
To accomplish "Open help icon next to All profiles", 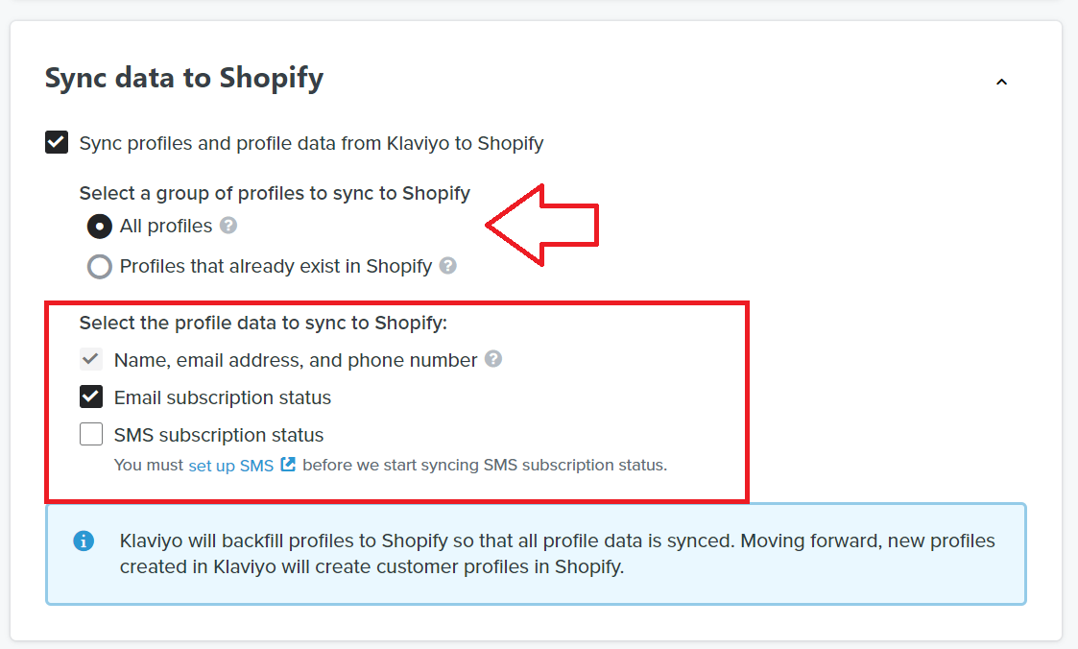I will [228, 226].
